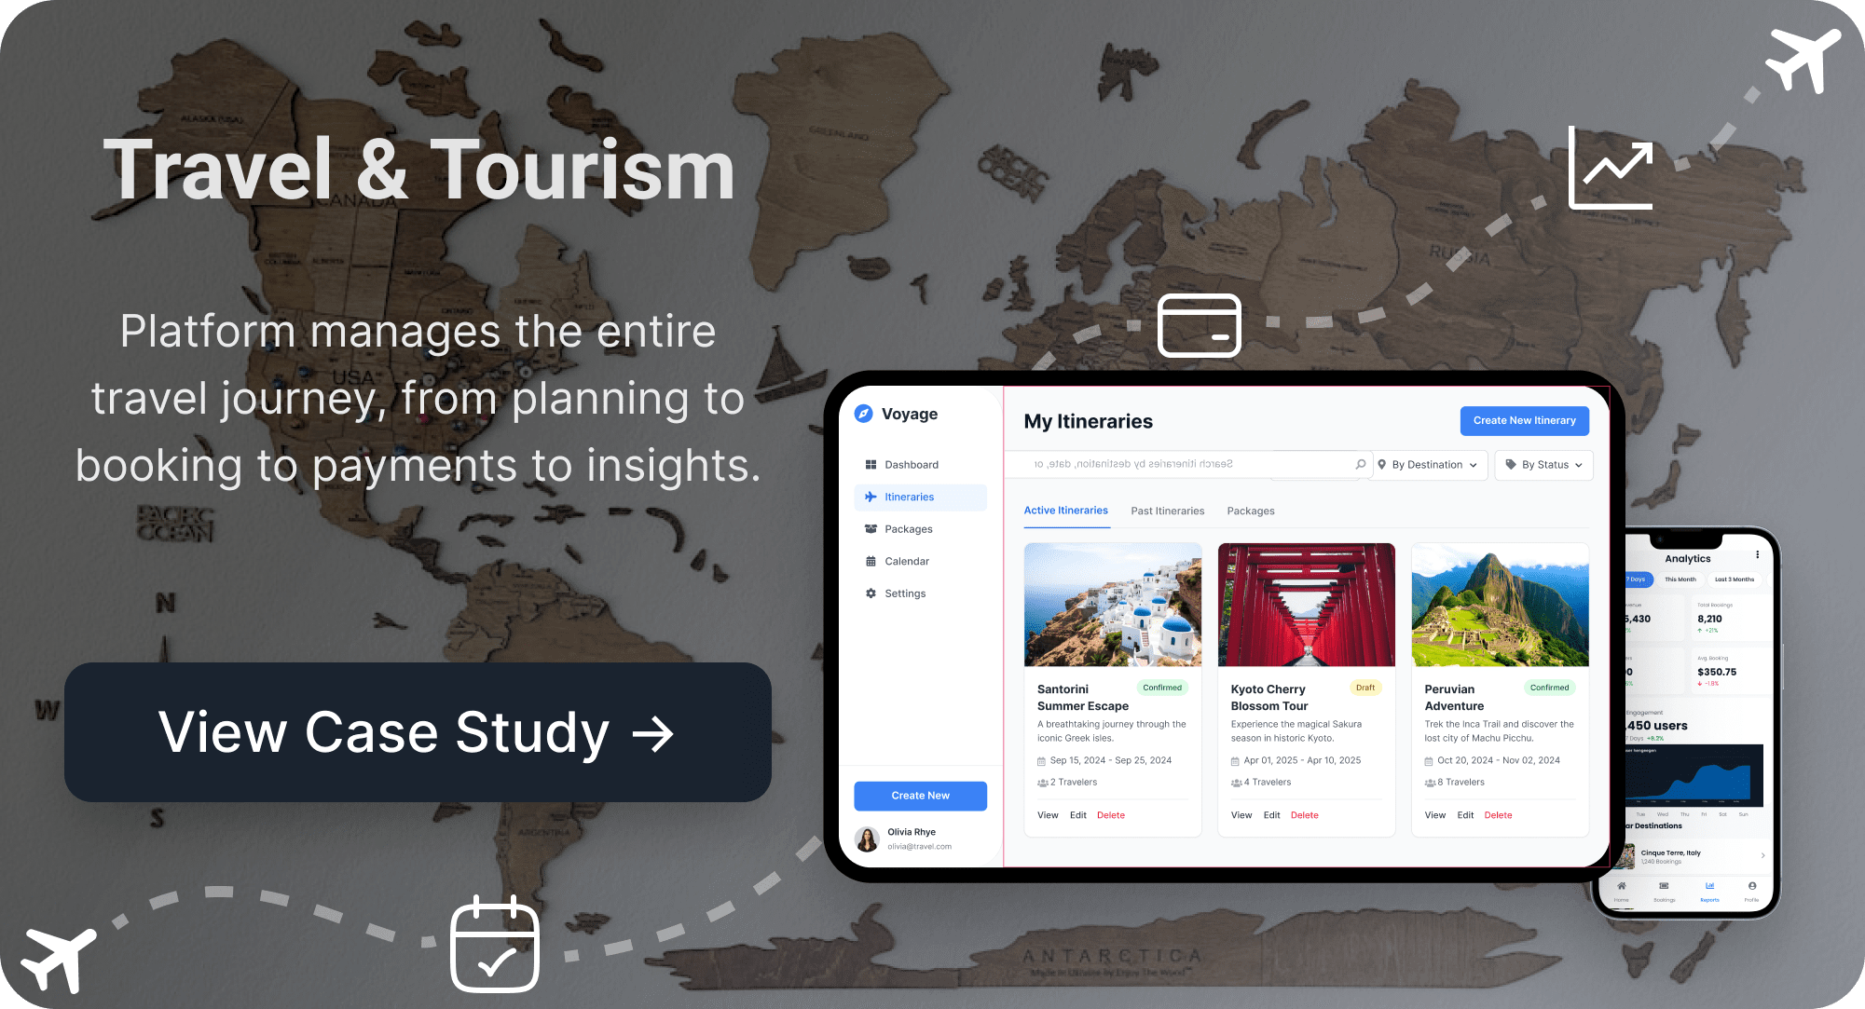Expand the By Status filter

1543,464
